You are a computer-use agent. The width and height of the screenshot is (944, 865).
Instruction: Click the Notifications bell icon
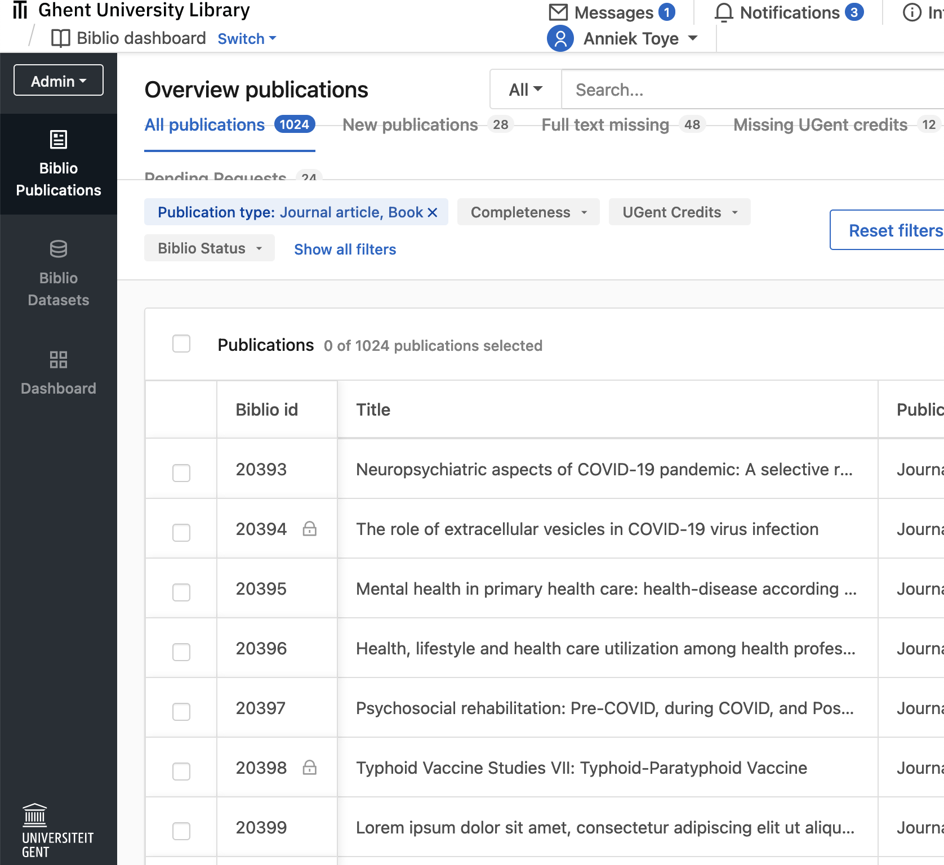pos(724,12)
